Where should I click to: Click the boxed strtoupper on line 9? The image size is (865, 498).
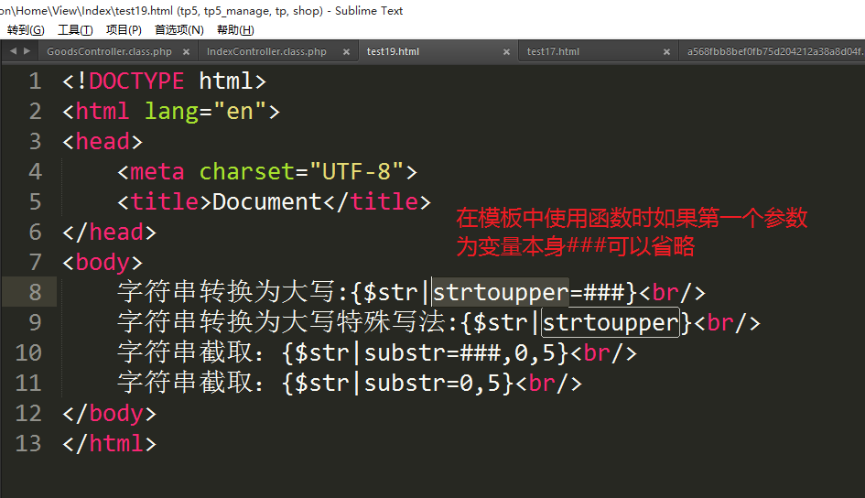[x=611, y=323]
